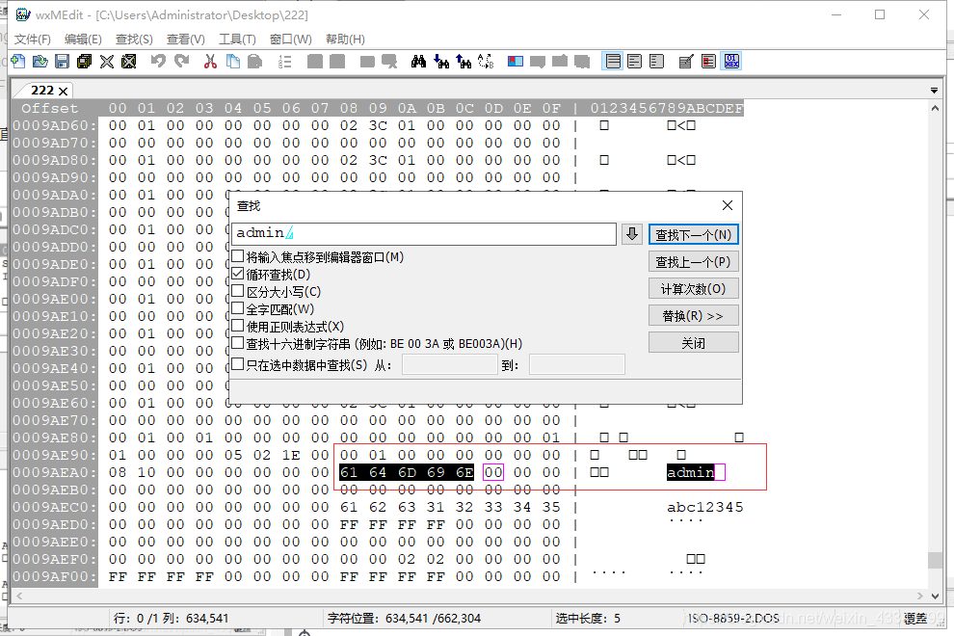This screenshot has width=954, height=636.
Task: Click the Find binoculars icon
Action: pos(418,62)
